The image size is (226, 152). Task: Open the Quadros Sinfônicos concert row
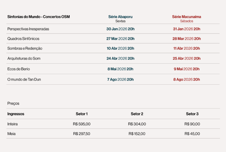[23, 39]
